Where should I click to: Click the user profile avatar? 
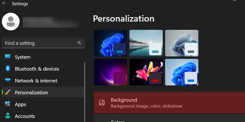point(11,21)
